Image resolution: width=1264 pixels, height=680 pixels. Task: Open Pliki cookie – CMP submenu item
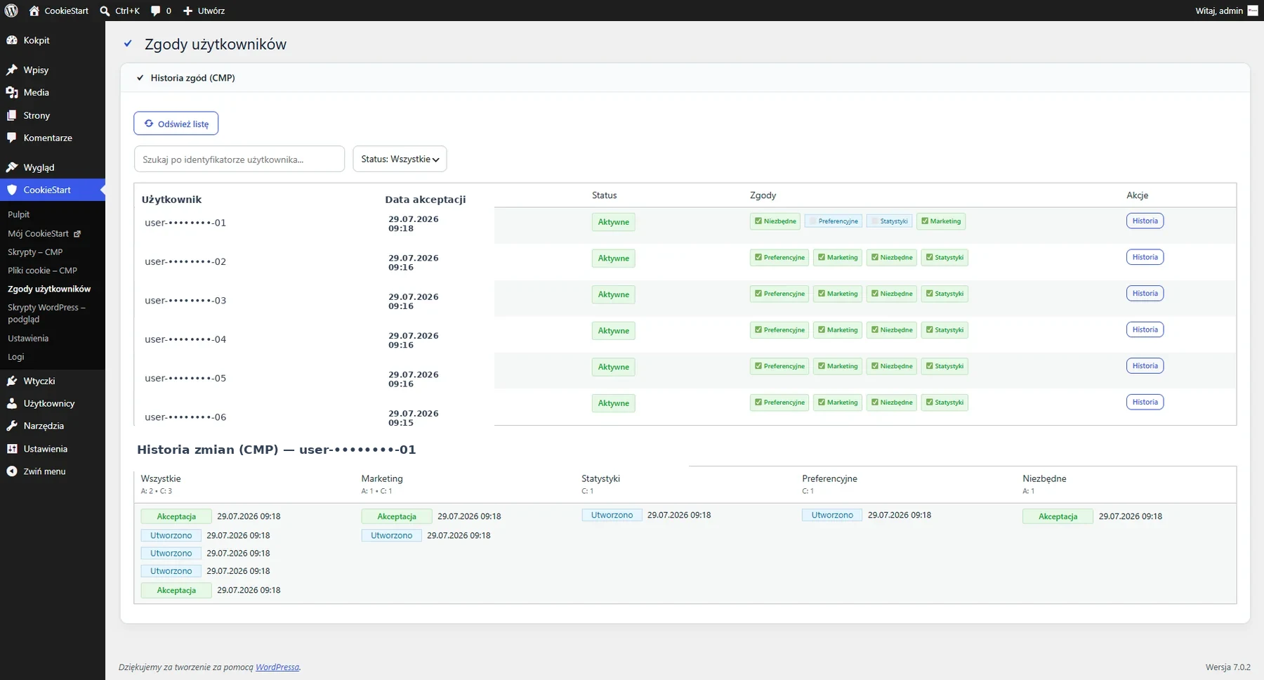pyautogui.click(x=42, y=270)
